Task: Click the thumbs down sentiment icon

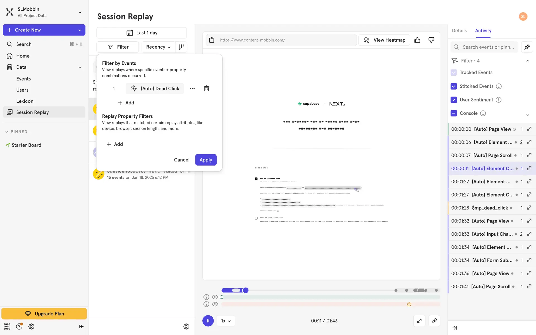Action: click(x=431, y=40)
